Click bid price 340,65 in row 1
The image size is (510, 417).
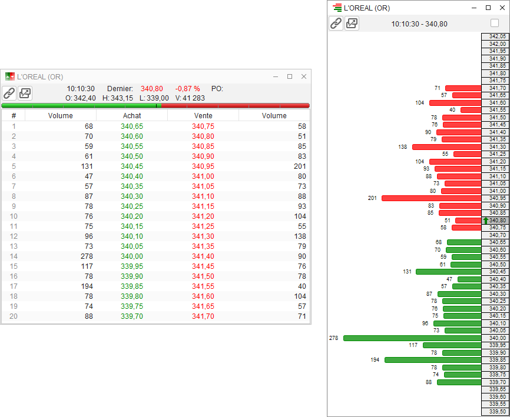[x=132, y=126]
